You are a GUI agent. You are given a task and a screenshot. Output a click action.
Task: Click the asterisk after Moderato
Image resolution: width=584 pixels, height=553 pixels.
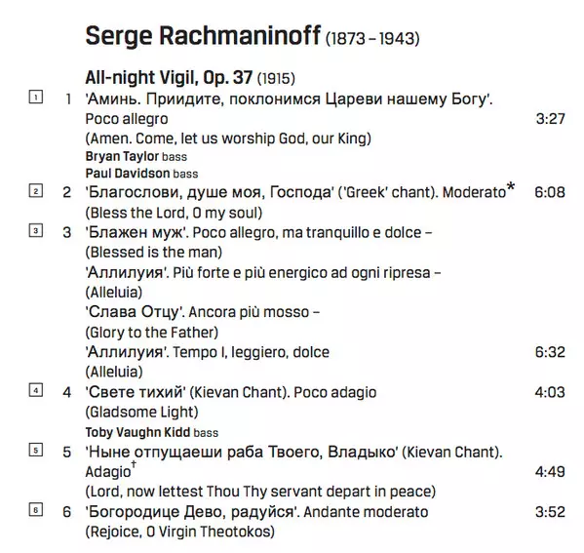tap(511, 187)
